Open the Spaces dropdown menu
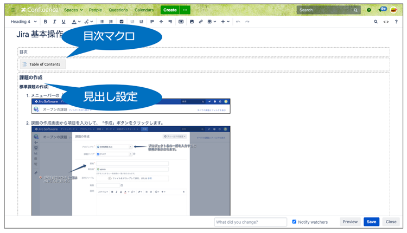Screen dimensions: 407x233 click(x=73, y=10)
